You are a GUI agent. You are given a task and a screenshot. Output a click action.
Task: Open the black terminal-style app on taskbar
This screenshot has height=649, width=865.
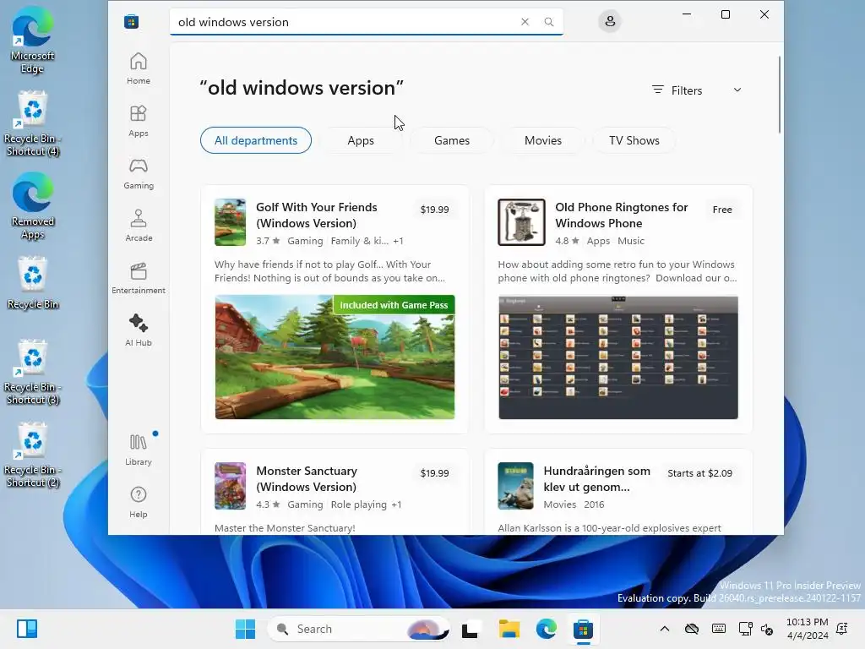(x=470, y=629)
